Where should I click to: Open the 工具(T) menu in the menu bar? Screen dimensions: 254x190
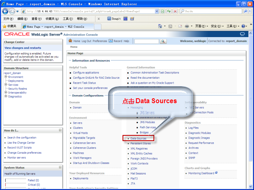point(68,19)
